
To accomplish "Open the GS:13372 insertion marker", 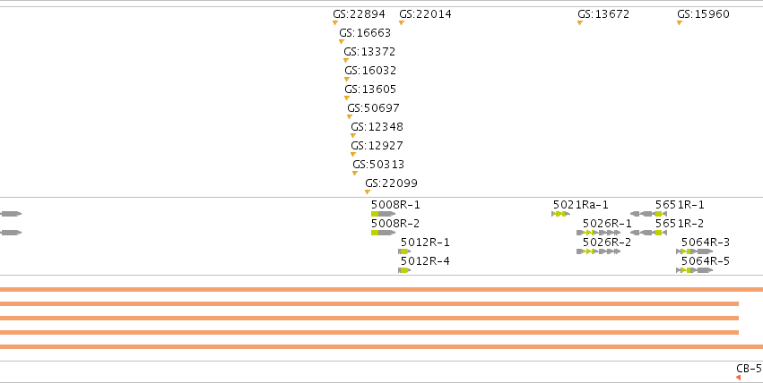I will pyautogui.click(x=346, y=61).
